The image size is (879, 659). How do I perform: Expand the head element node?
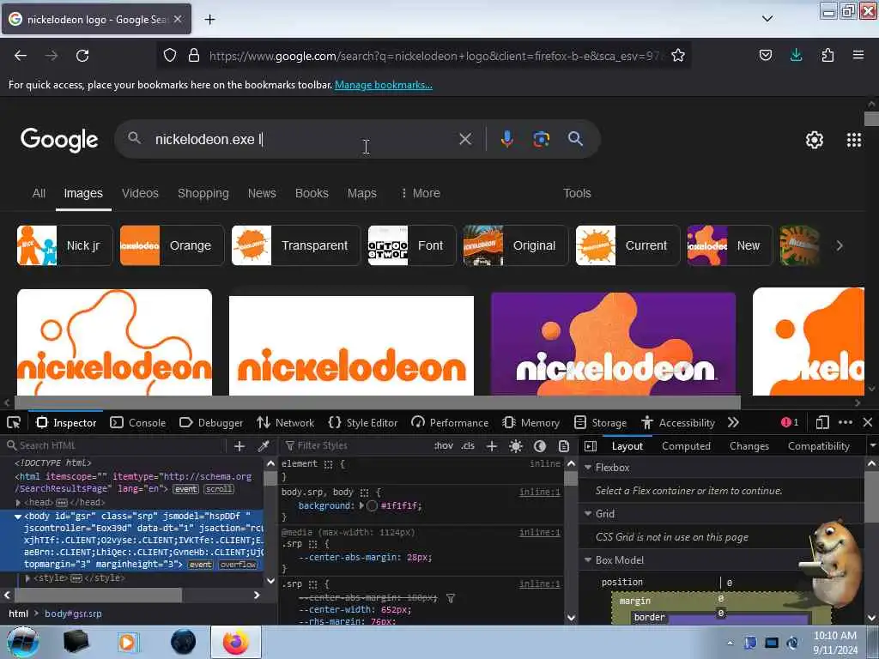[x=19, y=503]
